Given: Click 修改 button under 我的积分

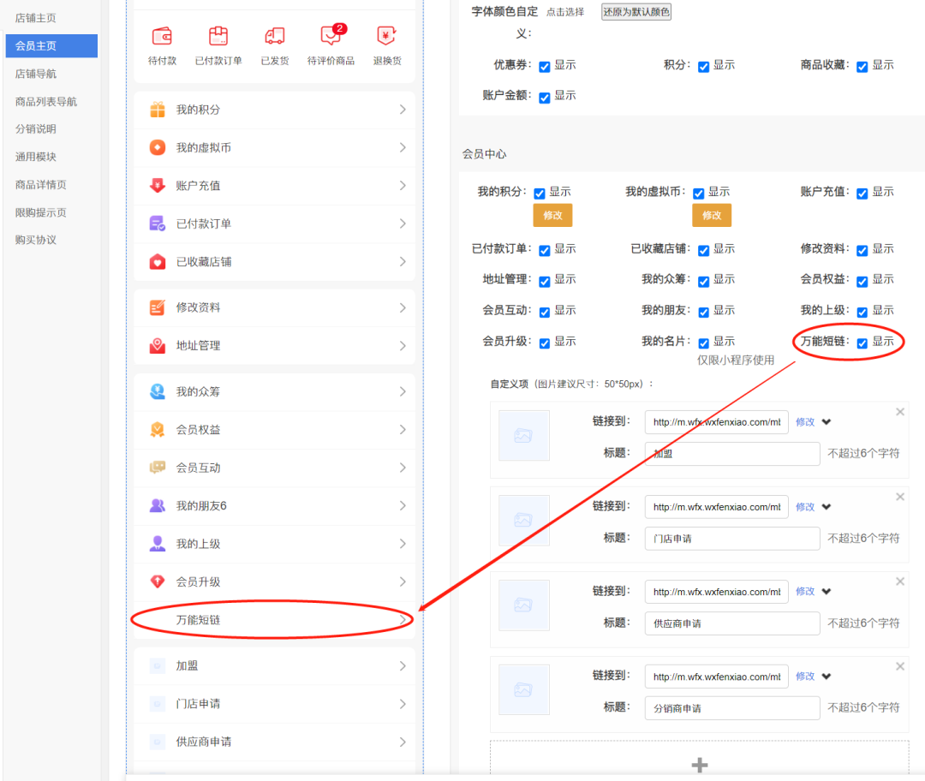Looking at the screenshot, I should click(x=552, y=215).
